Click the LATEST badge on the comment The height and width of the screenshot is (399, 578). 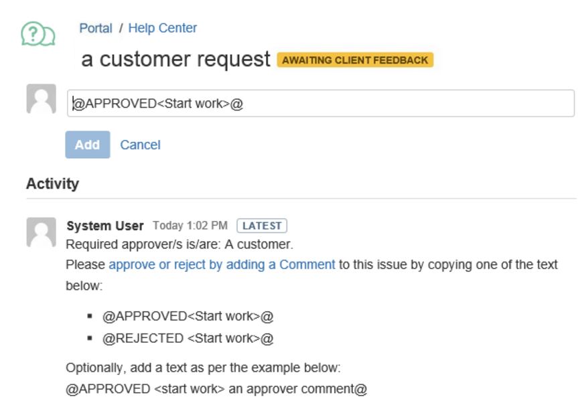[262, 226]
